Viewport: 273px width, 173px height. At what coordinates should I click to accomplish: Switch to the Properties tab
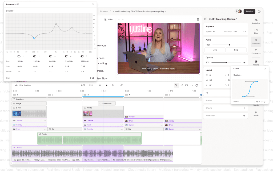[256, 41]
